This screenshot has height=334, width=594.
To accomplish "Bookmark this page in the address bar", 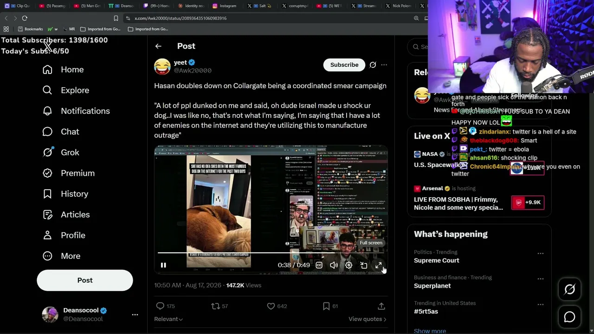I will [116, 18].
